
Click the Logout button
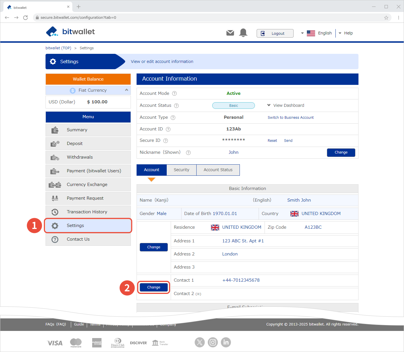(x=275, y=33)
